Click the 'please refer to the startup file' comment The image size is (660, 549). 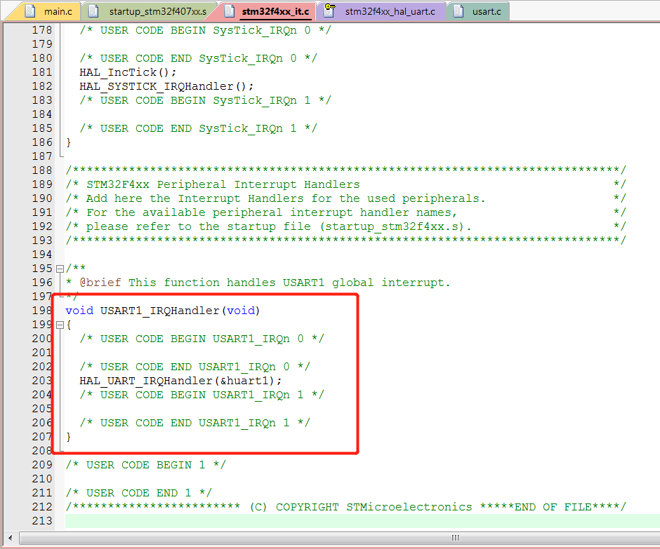tap(268, 226)
